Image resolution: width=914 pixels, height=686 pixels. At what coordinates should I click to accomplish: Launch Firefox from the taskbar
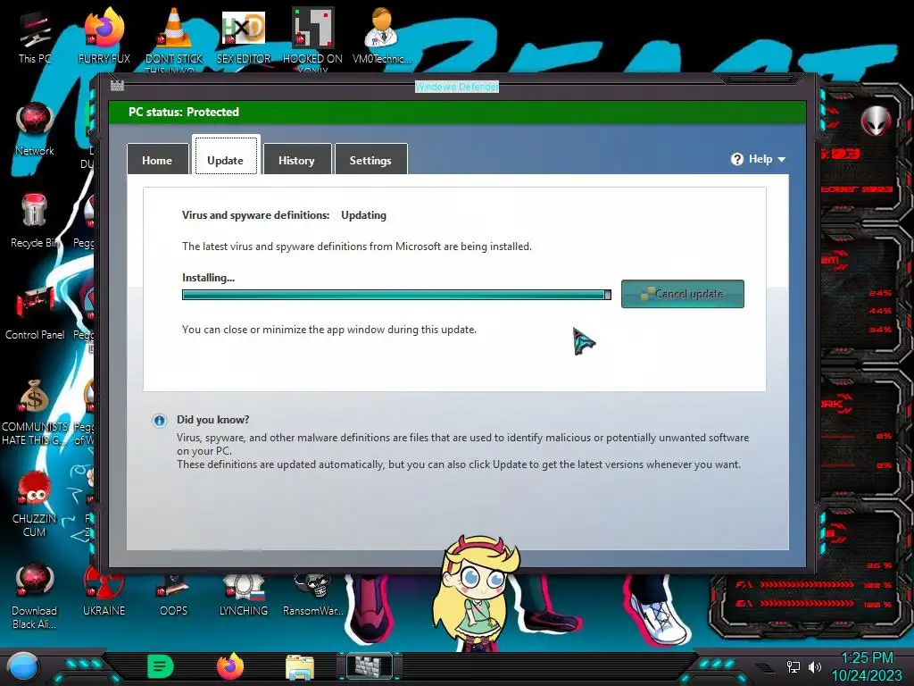coord(230,666)
